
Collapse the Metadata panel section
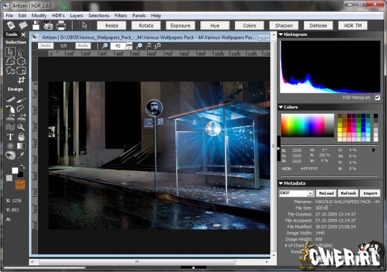(281, 183)
